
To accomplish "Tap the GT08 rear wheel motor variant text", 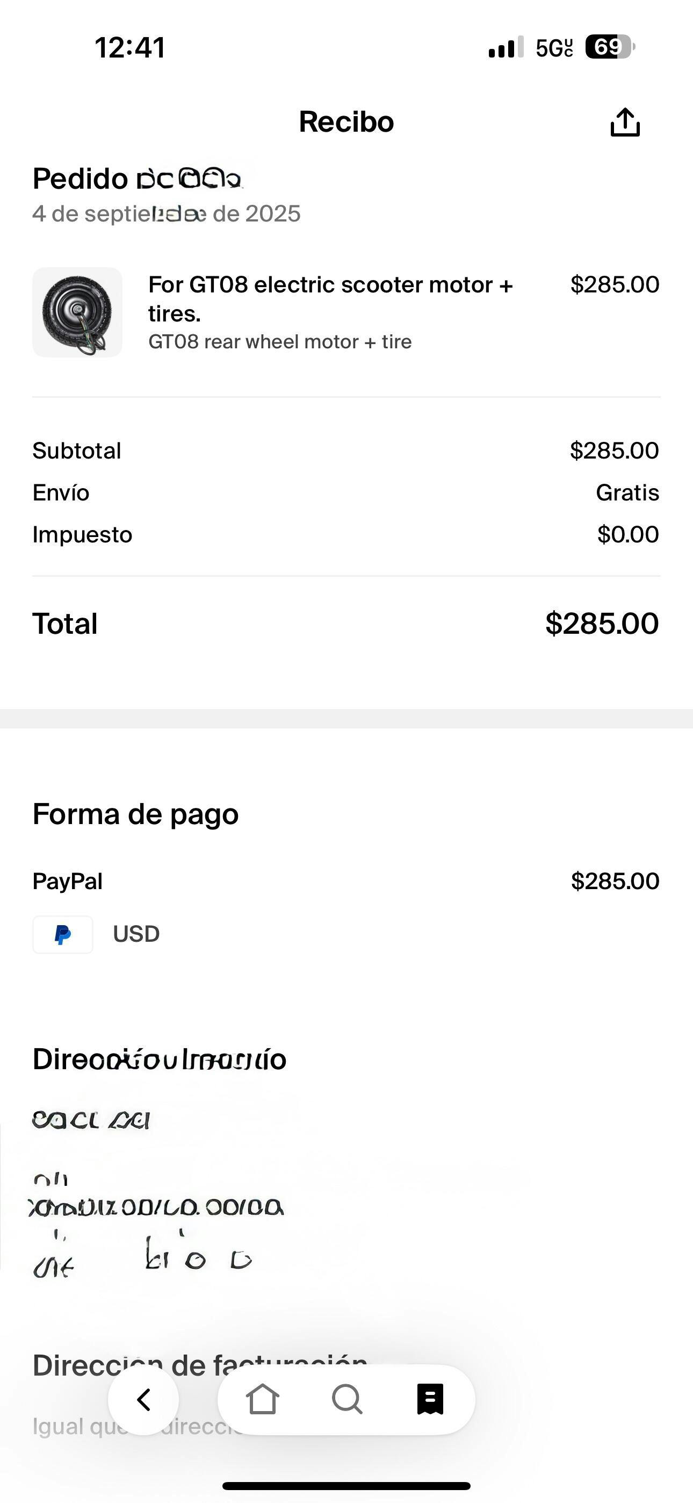I will pyautogui.click(x=280, y=342).
